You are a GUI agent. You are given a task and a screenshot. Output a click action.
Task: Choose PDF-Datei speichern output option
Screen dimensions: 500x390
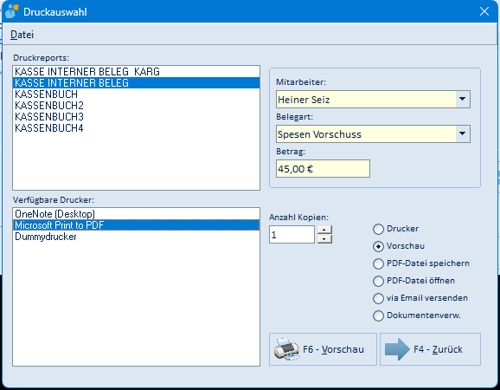point(378,263)
